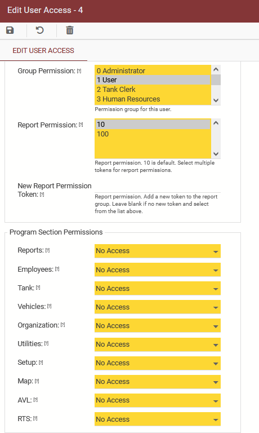Select 0 Administrator in group list
The image size is (259, 433).
pyautogui.click(x=153, y=70)
